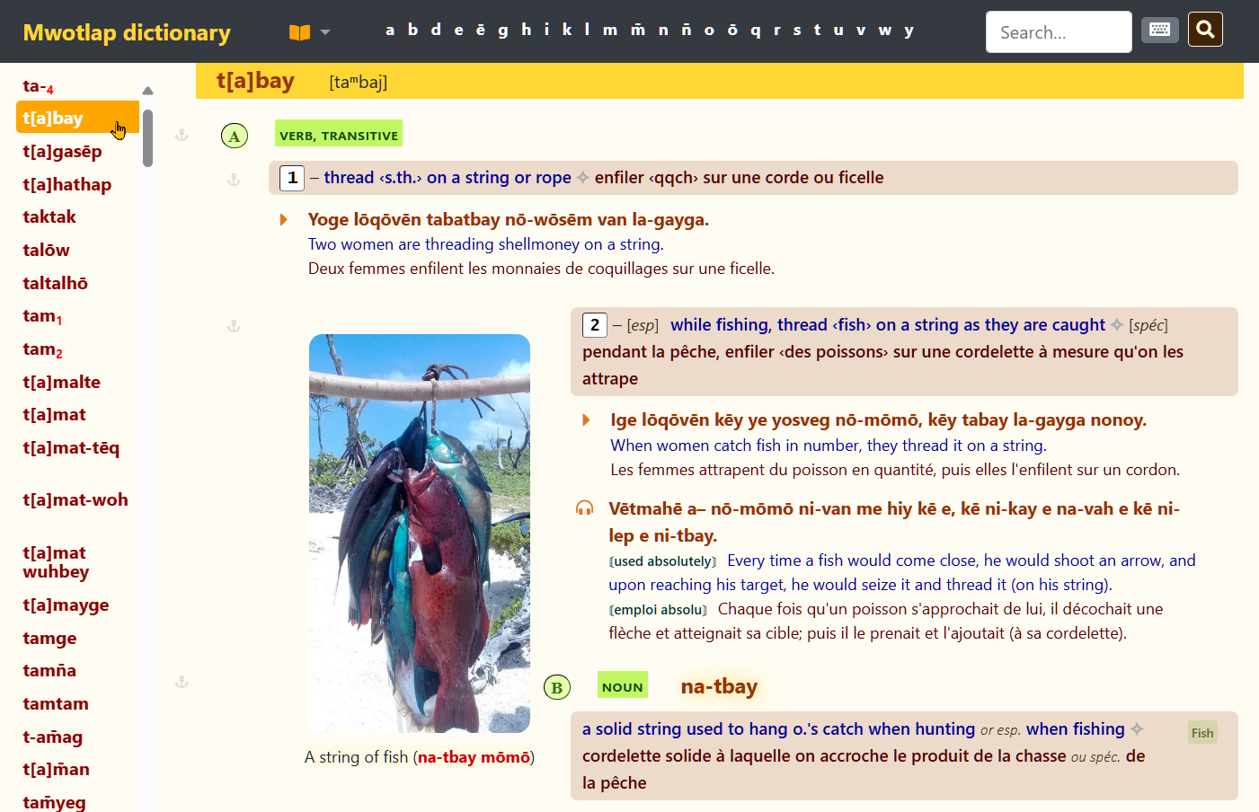Click the sidebar scroll up arrow
Image resolution: width=1259 pixels, height=812 pixels.
click(x=147, y=91)
